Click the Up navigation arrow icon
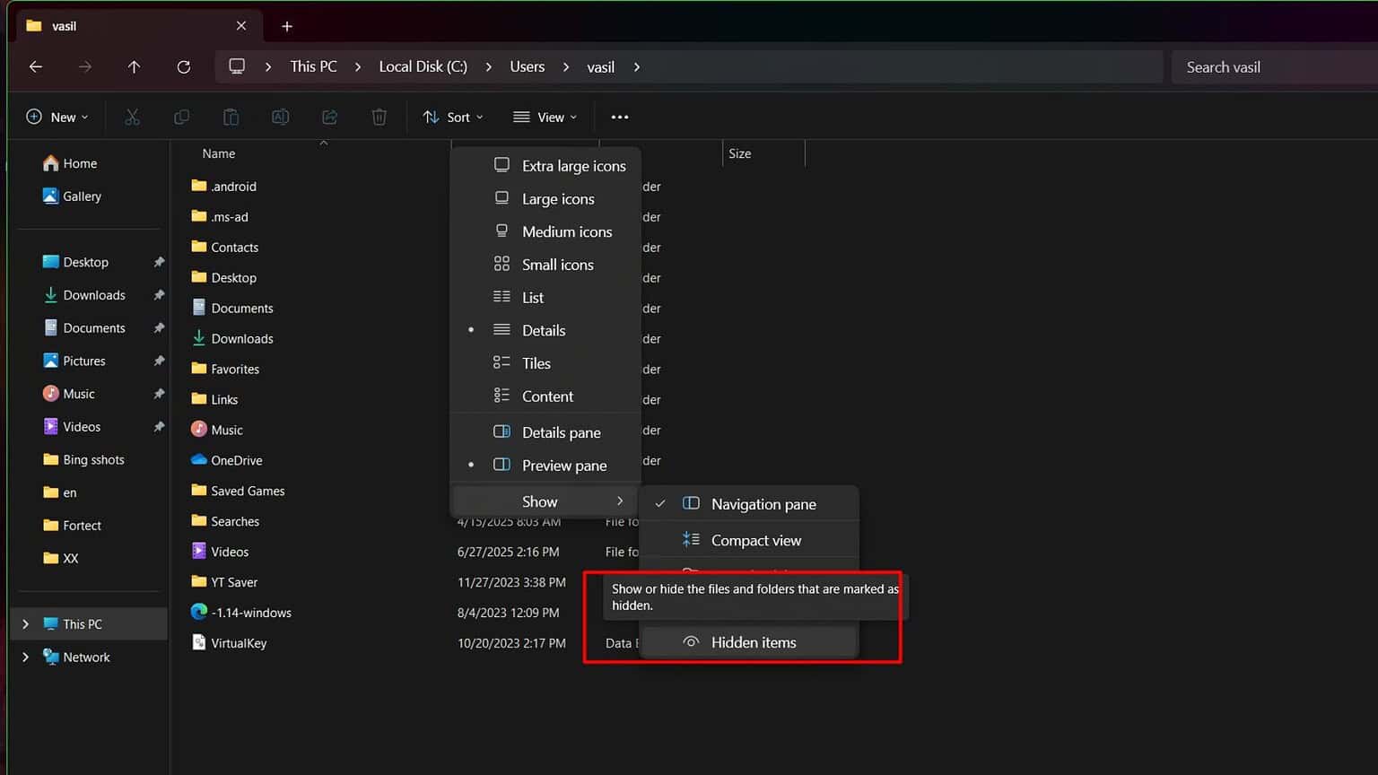The width and height of the screenshot is (1378, 775). [x=134, y=66]
